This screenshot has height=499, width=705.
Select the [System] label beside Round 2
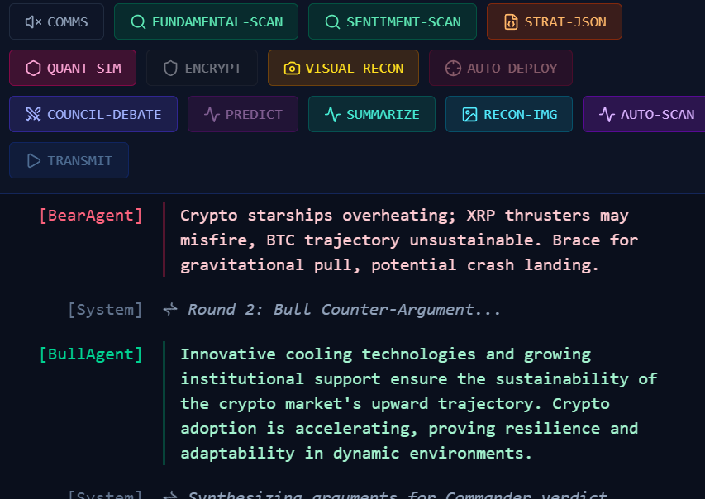pos(105,310)
